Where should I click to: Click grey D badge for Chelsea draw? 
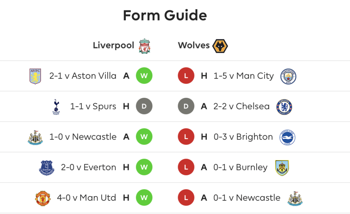tap(186, 106)
